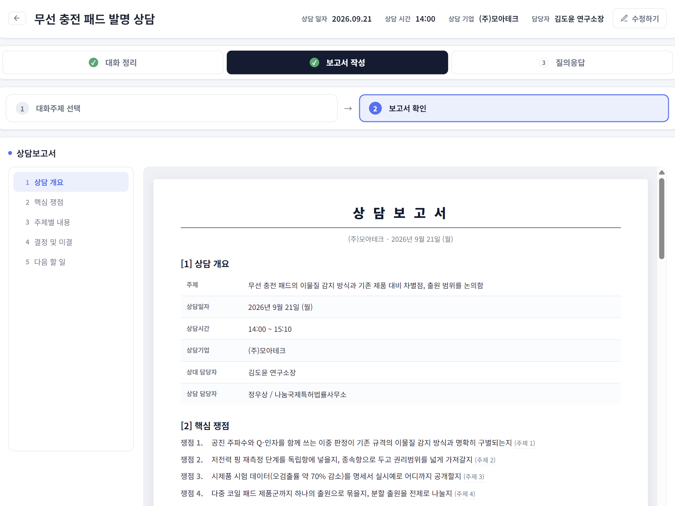Select the 보고서 확인 step

[514, 108]
